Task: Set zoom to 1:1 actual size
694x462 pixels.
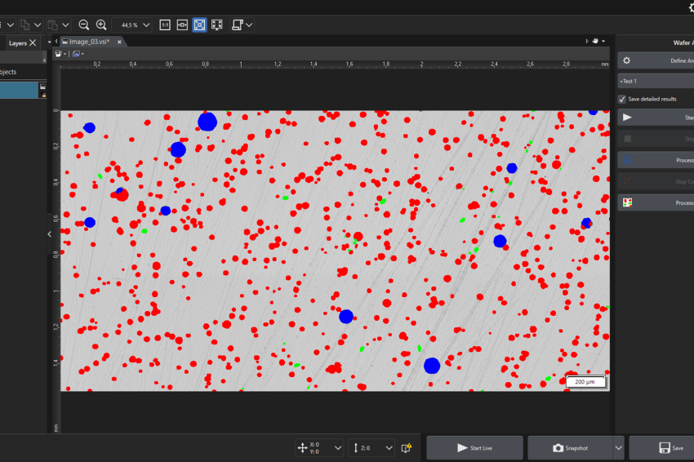Action: [x=165, y=25]
